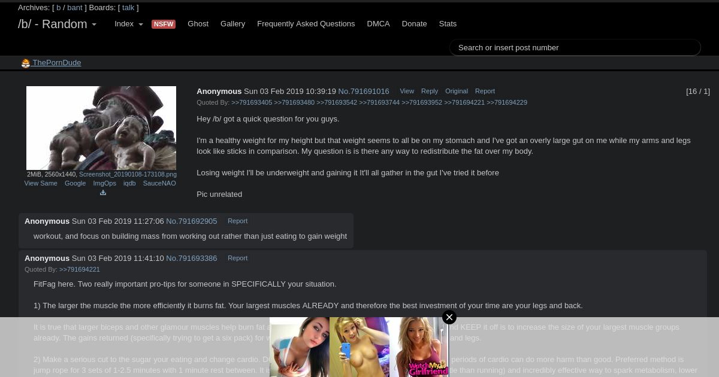Viewport: 719px width, 377px height.
Task: Open iqdb image search link
Action: 129,183
